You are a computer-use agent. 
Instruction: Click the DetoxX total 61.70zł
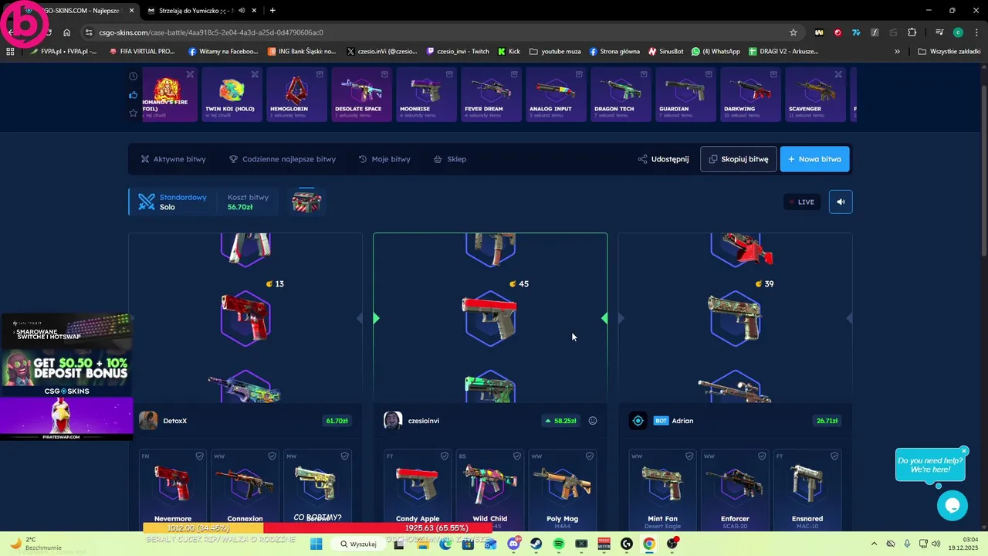tap(337, 421)
